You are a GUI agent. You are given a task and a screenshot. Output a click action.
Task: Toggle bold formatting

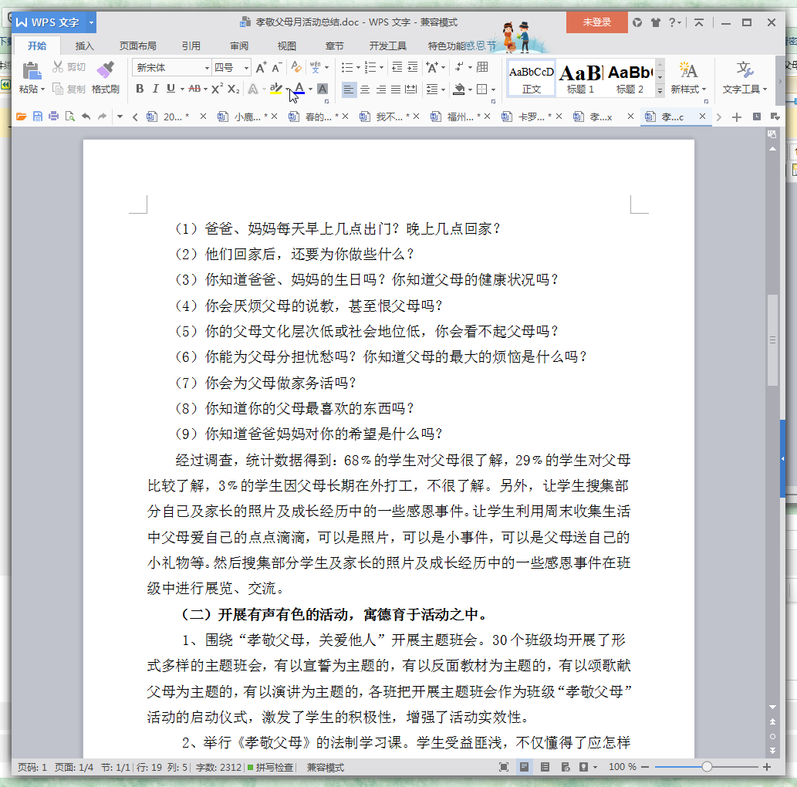[140, 89]
